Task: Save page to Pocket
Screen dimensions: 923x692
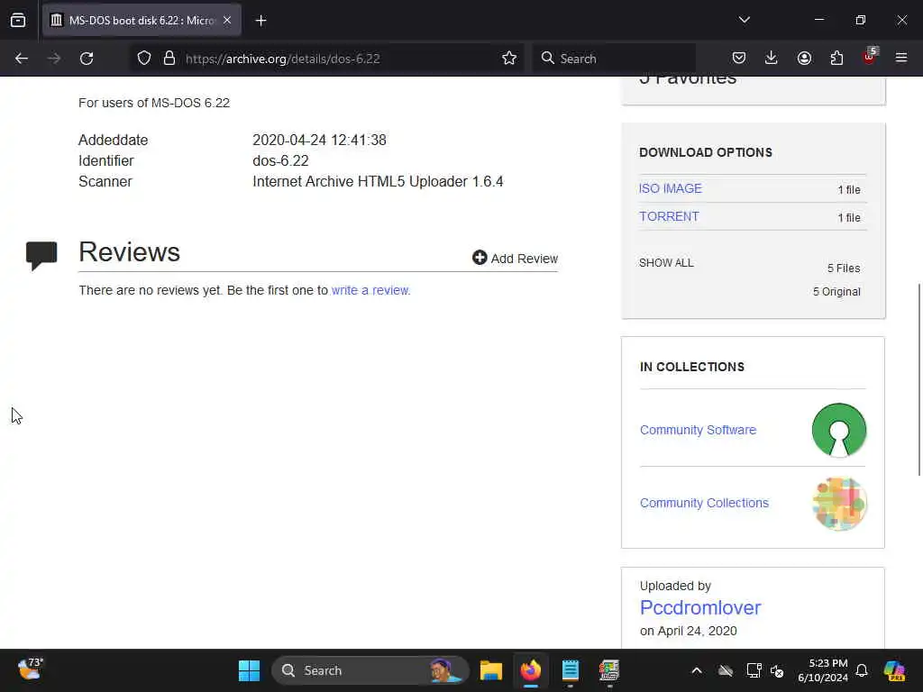Action: [739, 59]
